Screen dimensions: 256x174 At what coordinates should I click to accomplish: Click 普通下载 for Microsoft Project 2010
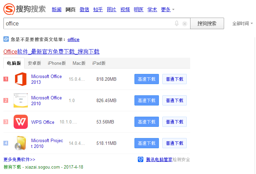coord(175,143)
